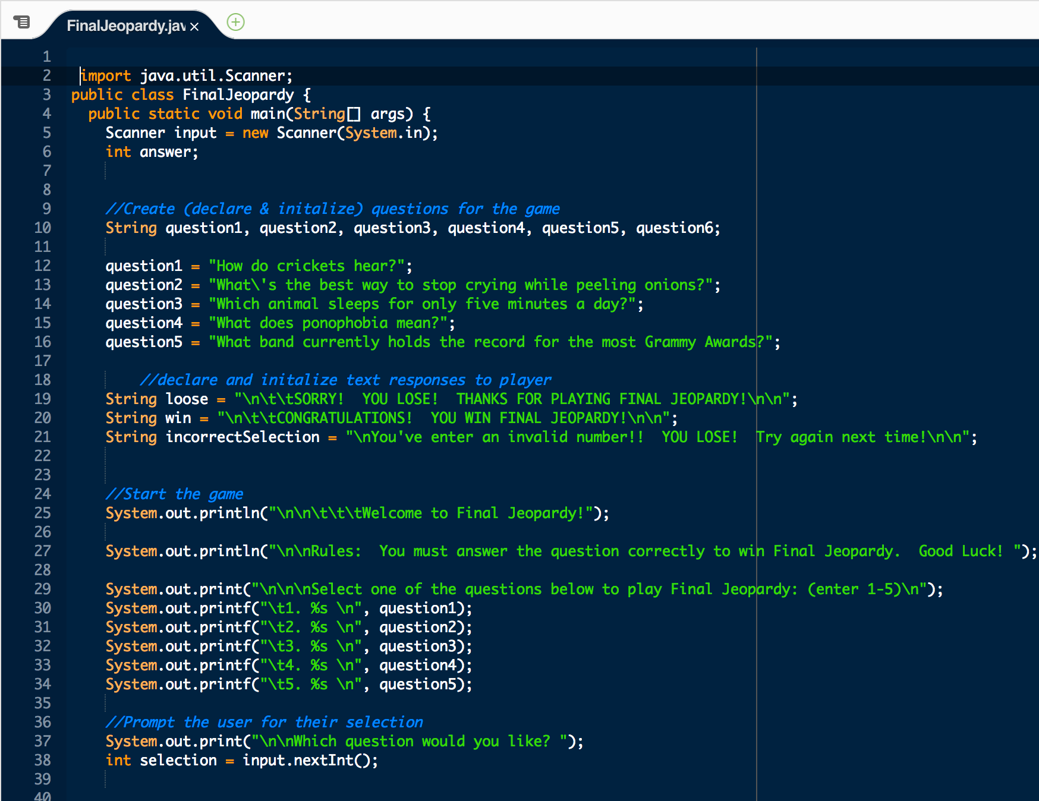Click 'Which question would you like?' string

coord(409,742)
